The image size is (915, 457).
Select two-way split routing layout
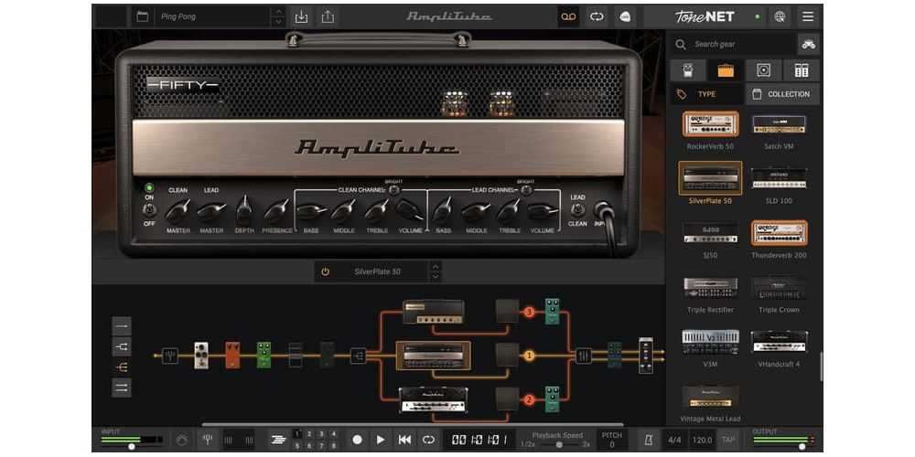122,346
